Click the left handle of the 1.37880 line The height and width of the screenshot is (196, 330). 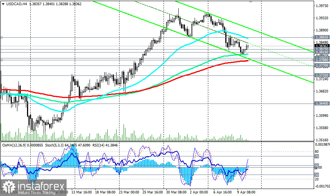tap(1, 60)
